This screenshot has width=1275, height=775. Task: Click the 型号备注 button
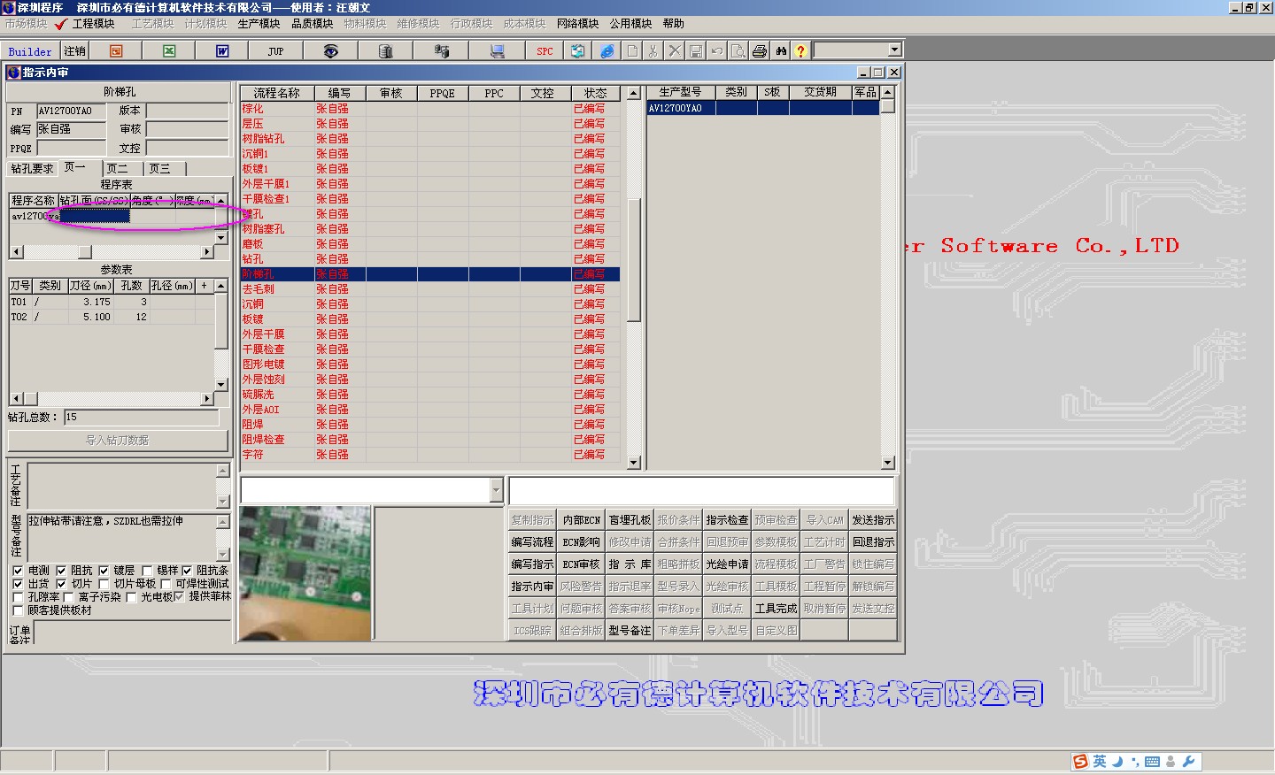tap(630, 631)
